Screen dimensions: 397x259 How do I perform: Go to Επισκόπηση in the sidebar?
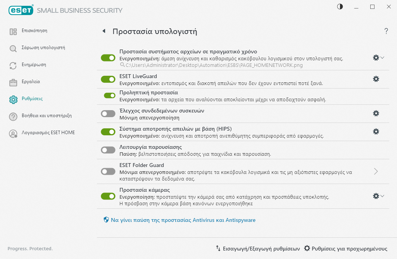(35, 31)
